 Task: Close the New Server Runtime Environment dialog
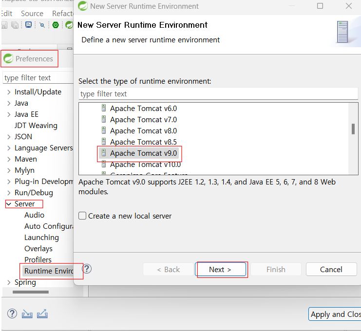pyautogui.click(x=348, y=6)
